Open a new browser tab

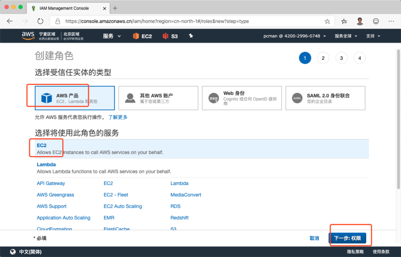point(115,8)
